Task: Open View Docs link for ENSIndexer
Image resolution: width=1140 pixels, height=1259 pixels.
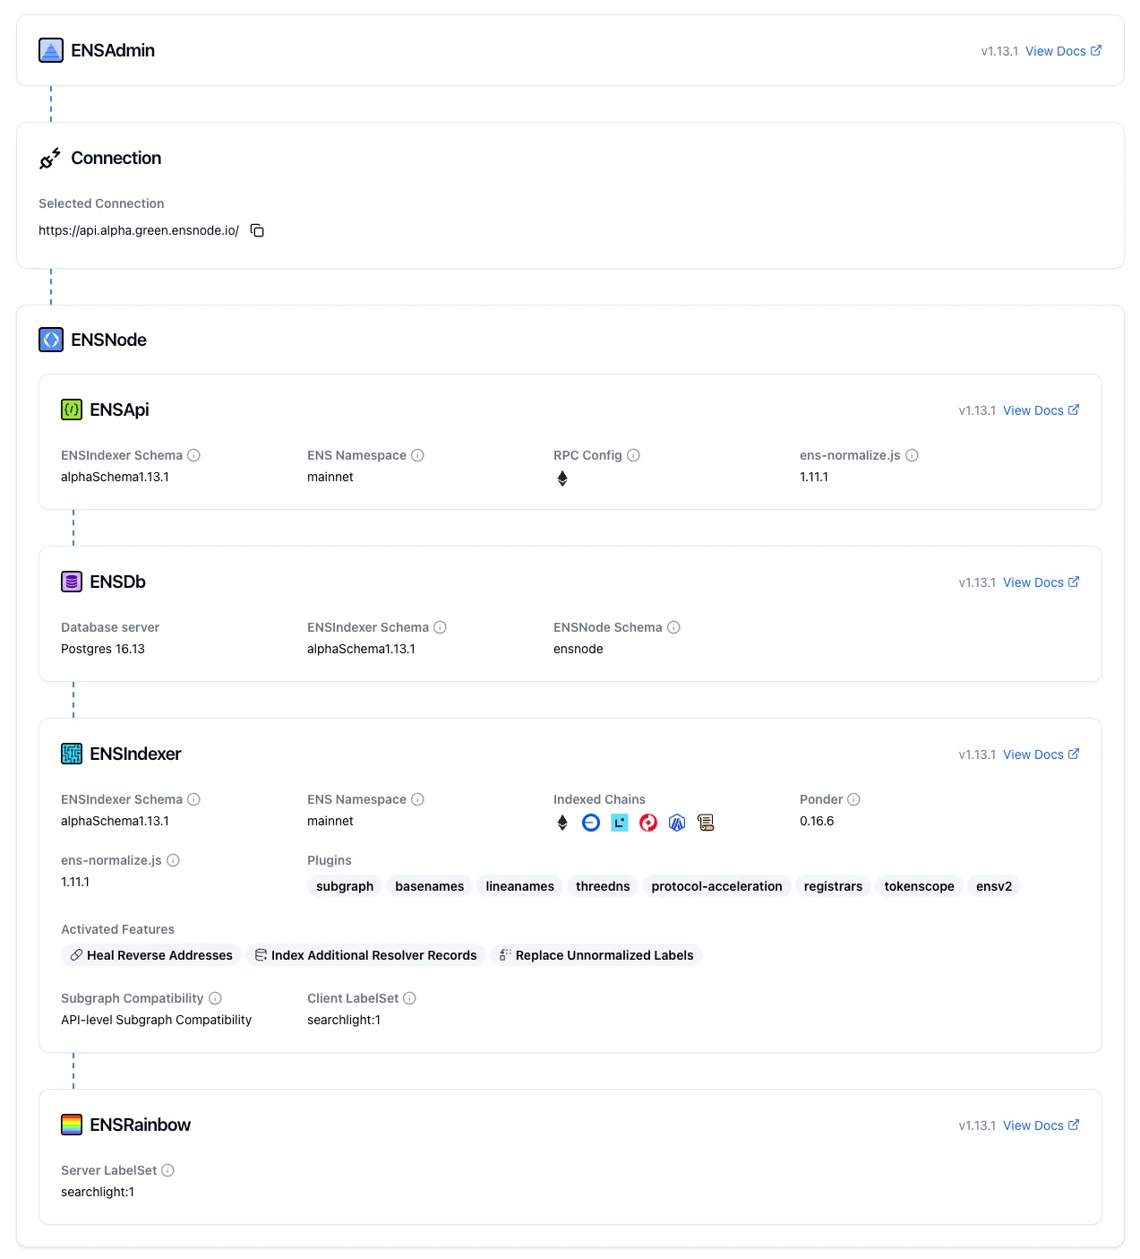Action: click(1041, 755)
